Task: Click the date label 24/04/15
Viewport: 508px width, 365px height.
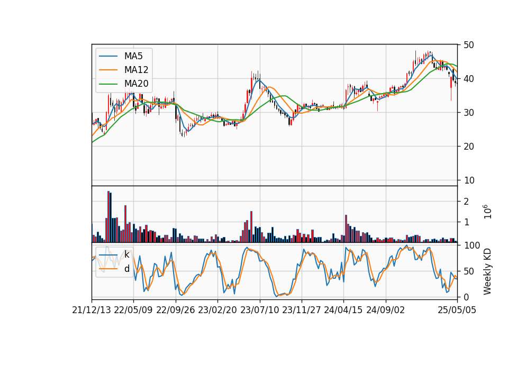Action: click(x=343, y=310)
